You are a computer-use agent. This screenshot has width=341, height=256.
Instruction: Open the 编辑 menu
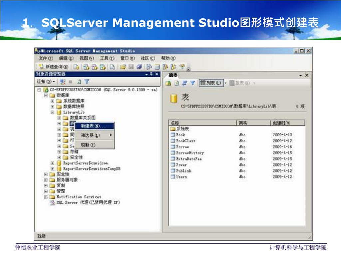point(66,58)
